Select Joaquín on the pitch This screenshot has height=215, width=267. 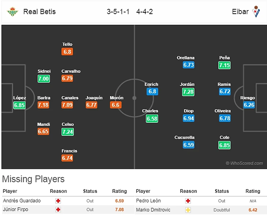(x=94, y=98)
